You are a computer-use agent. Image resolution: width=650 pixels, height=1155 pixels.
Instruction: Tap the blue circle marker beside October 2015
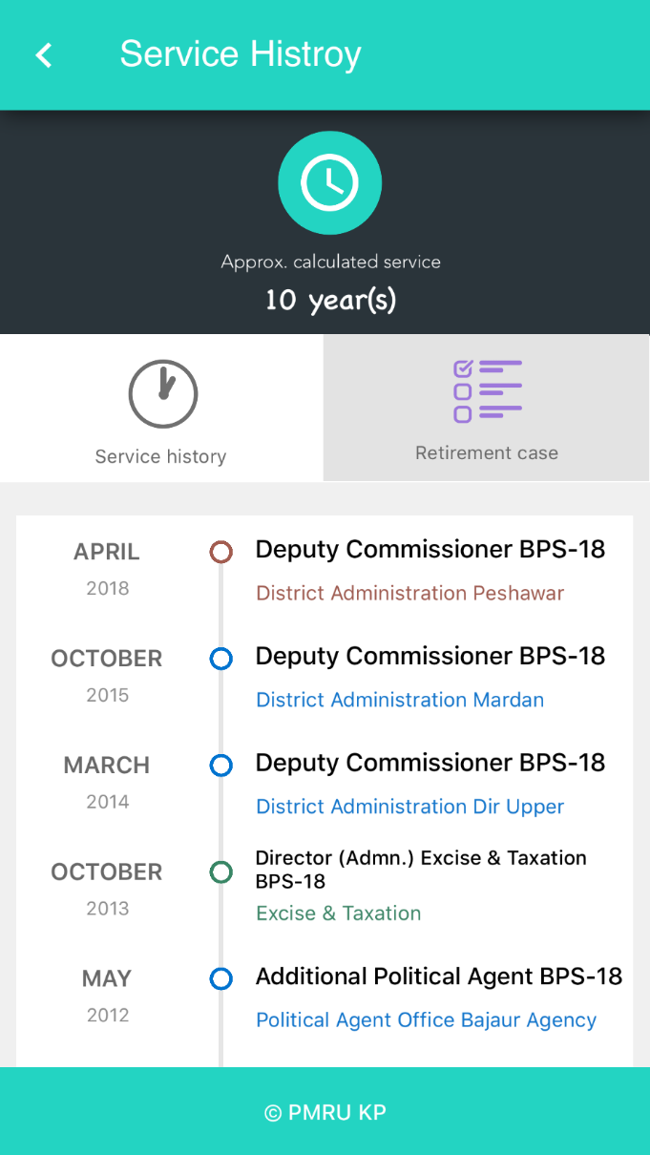pyautogui.click(x=220, y=659)
